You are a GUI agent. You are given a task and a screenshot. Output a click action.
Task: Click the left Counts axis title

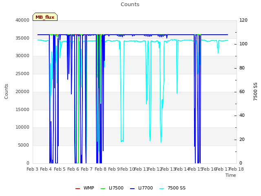coord(6,91)
